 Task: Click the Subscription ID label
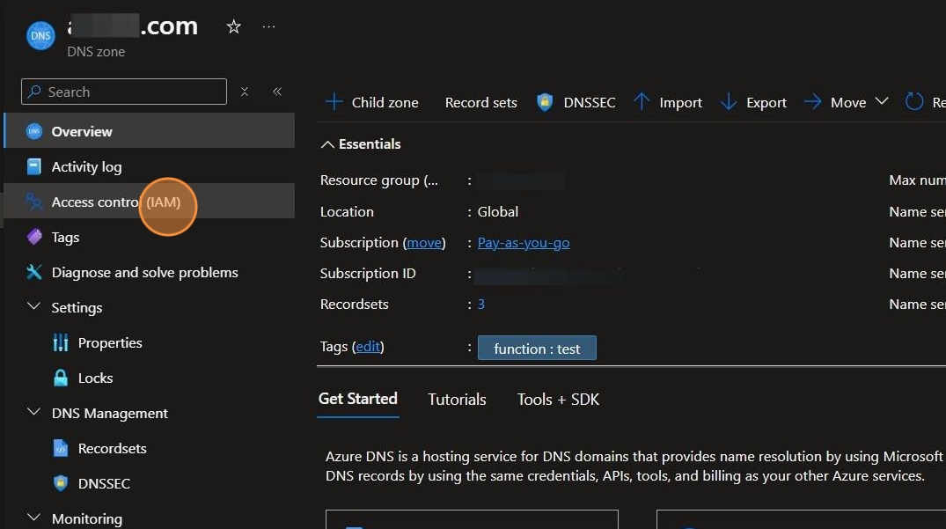click(368, 273)
